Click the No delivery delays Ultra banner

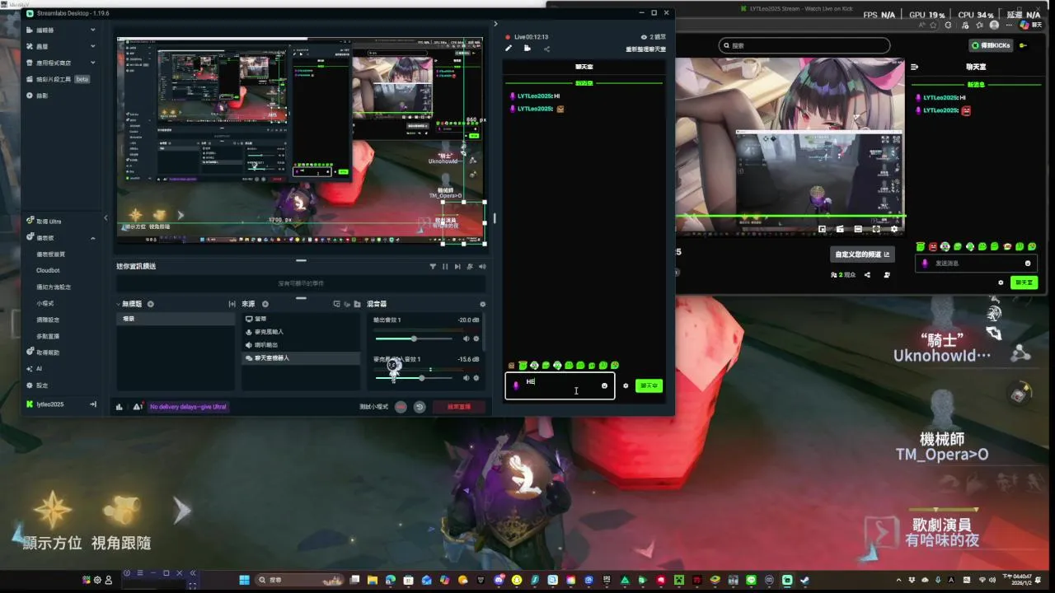click(x=188, y=407)
